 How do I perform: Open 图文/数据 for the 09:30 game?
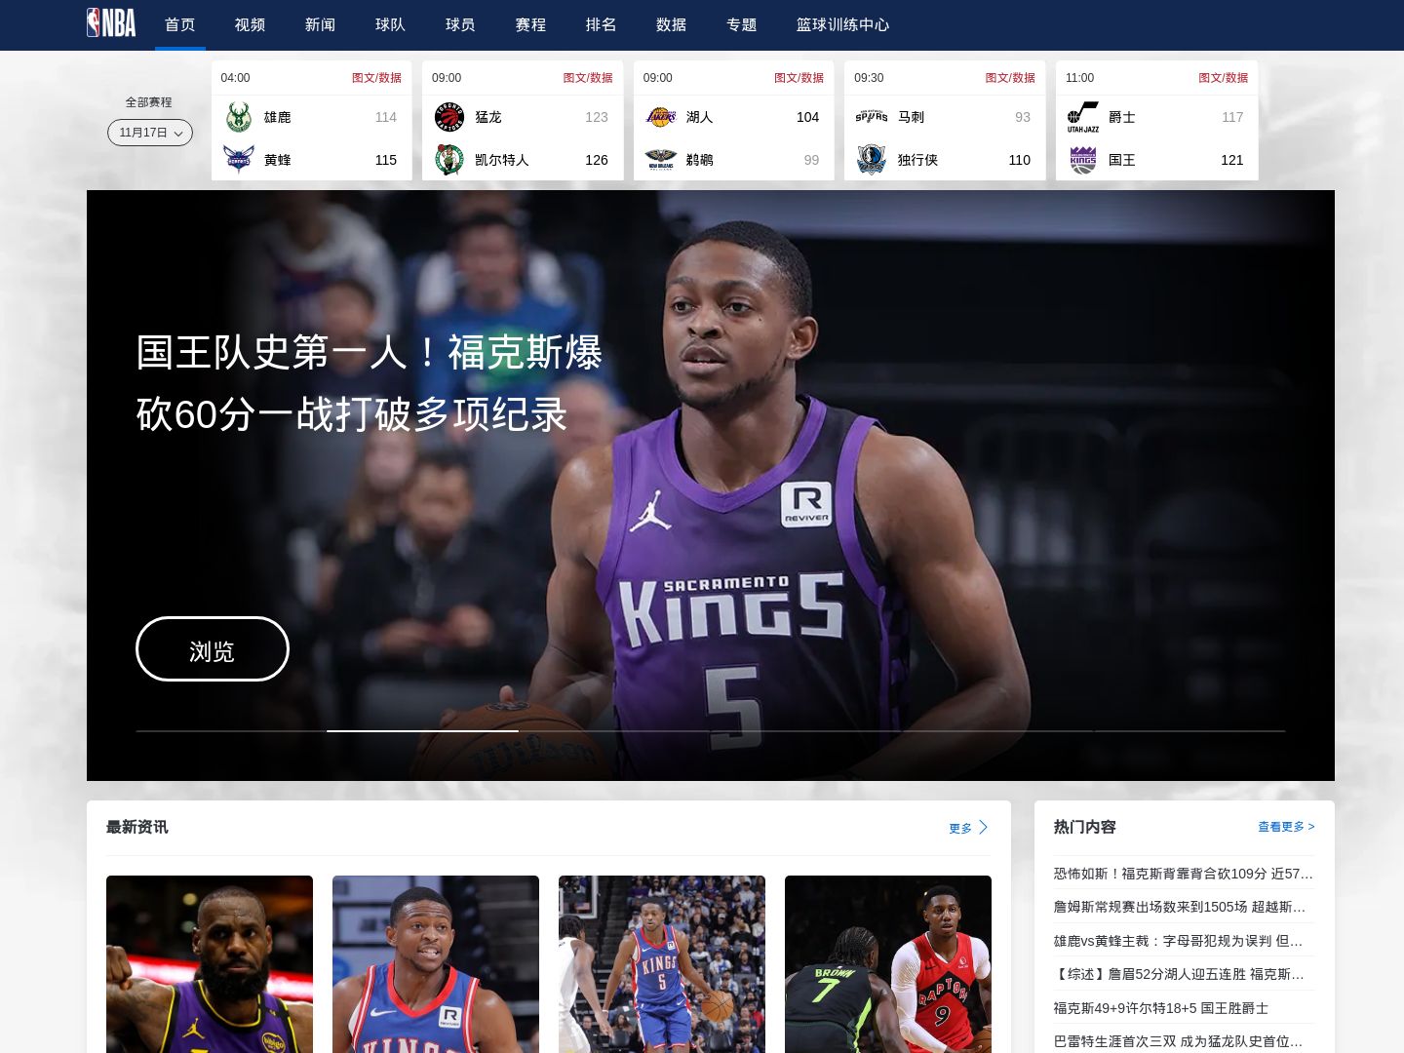pyautogui.click(x=1010, y=78)
